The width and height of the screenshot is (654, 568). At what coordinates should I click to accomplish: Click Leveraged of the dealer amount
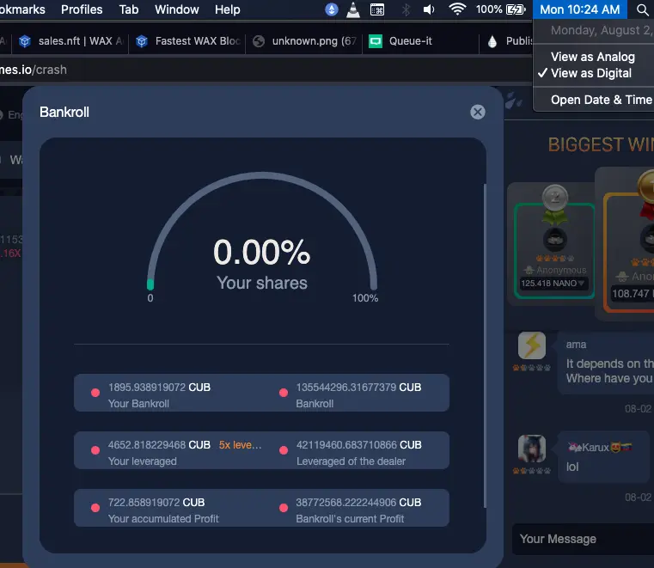pyautogui.click(x=359, y=444)
